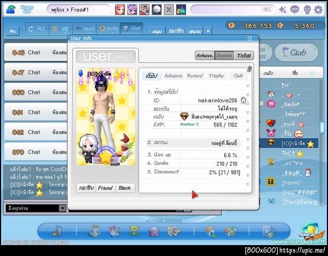Click the สนาม course tab

click(195, 31)
